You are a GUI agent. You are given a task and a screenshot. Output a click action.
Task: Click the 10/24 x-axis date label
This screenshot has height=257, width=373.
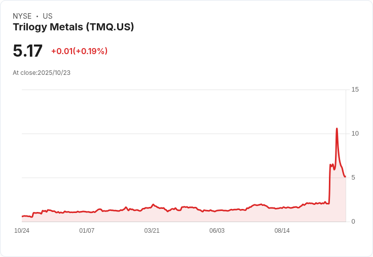click(22, 230)
